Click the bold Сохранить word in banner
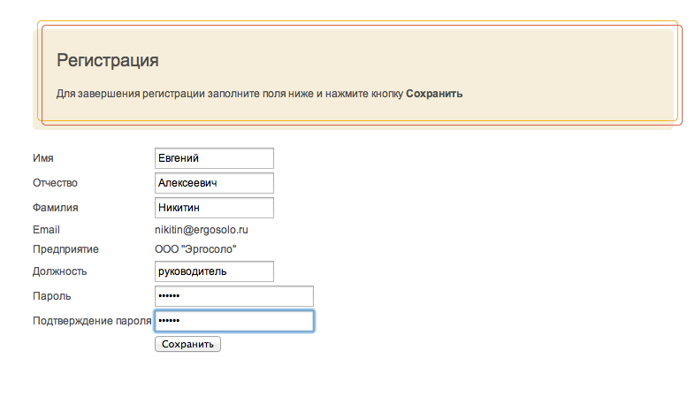The image size is (695, 412). point(434,94)
